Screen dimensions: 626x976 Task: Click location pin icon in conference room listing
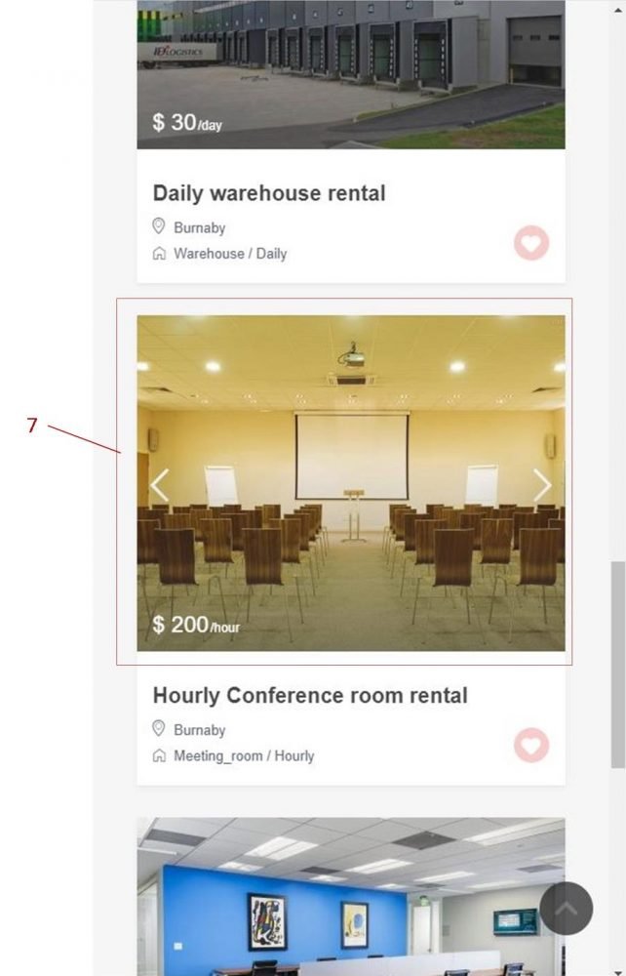tap(159, 728)
